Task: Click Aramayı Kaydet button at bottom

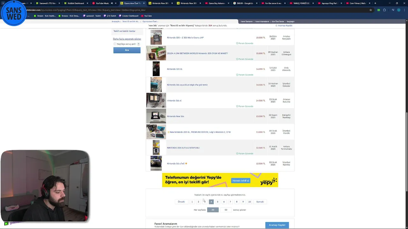Action: [x=277, y=225]
